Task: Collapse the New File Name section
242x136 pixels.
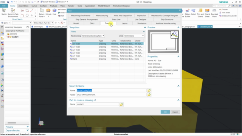Action: (178, 86)
